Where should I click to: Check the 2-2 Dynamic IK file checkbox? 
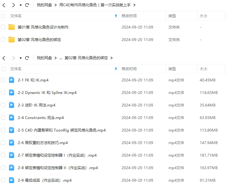click(3, 93)
